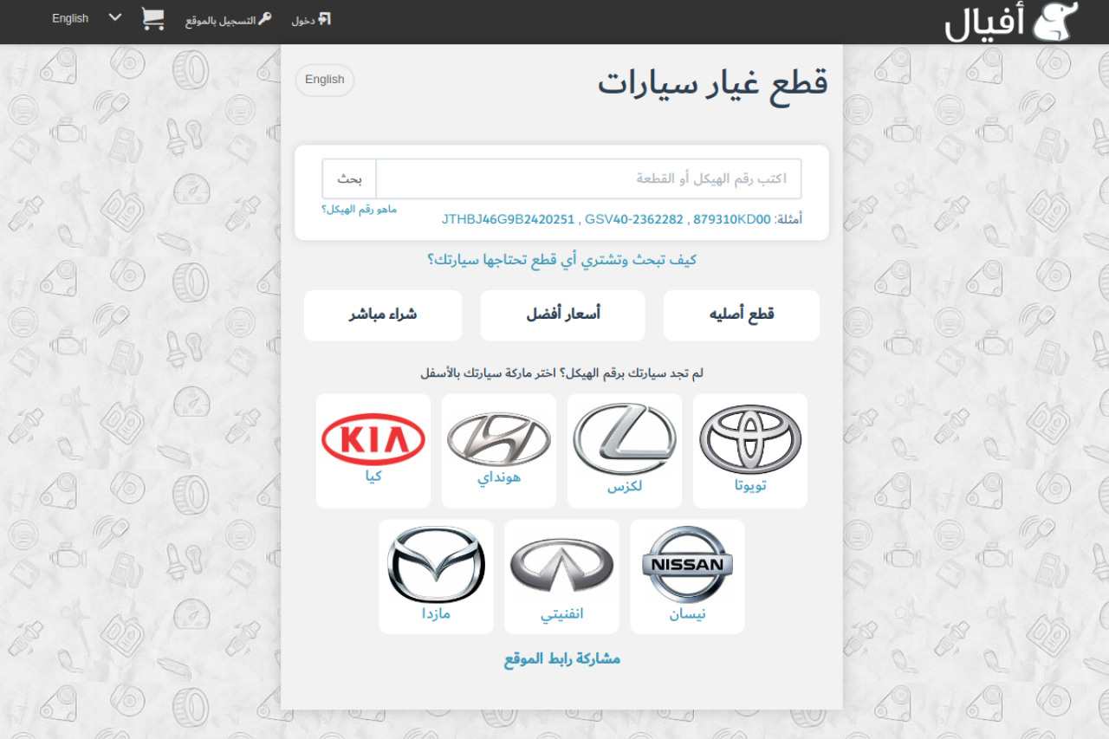Image resolution: width=1109 pixels, height=739 pixels.
Task: Click the search (بحث) button
Action: (349, 178)
